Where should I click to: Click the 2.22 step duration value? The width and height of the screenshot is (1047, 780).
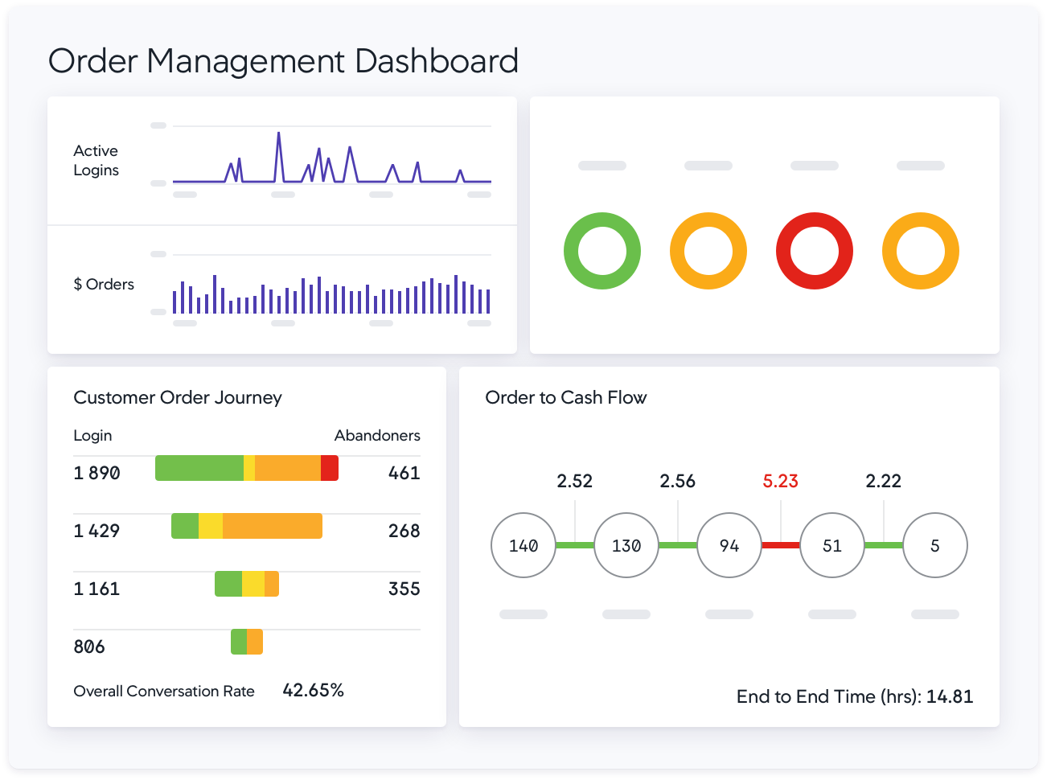[884, 481]
